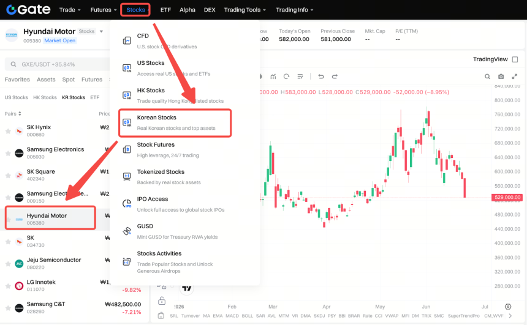Undo the last chart action

click(x=321, y=77)
